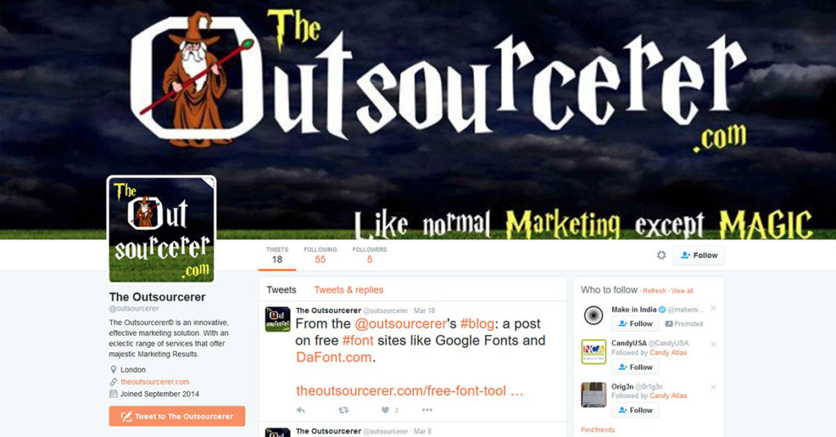Open the Following count of 55
The width and height of the screenshot is (836, 437).
pos(320,256)
